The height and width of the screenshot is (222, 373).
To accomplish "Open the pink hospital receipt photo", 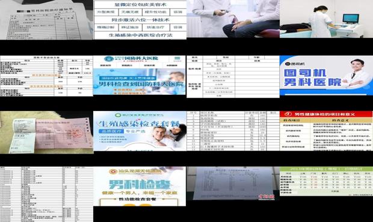I will pos(46,133).
